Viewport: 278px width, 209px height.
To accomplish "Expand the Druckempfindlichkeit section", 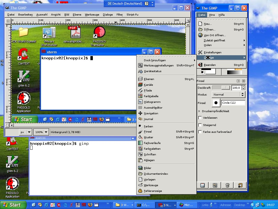I will [x=199, y=111].
